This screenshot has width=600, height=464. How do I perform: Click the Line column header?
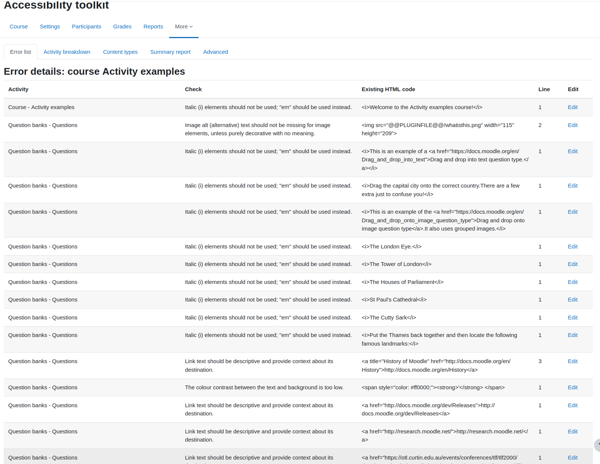[x=544, y=89]
